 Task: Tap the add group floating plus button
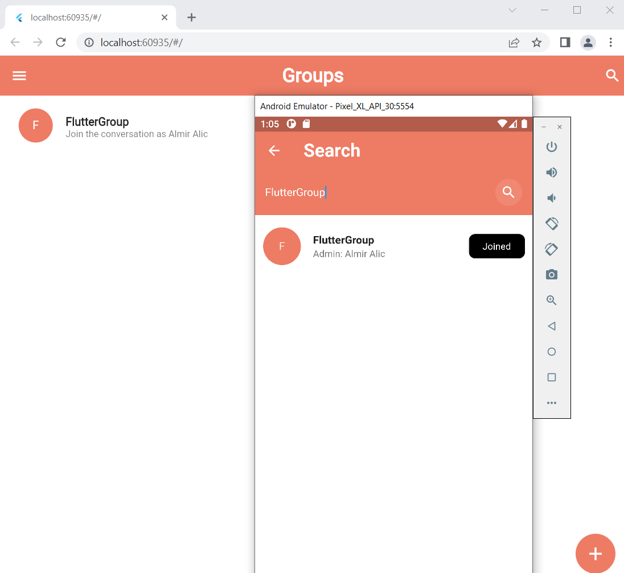coord(595,554)
